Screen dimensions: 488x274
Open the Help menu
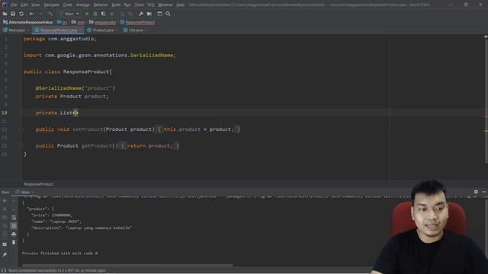coord(180,5)
